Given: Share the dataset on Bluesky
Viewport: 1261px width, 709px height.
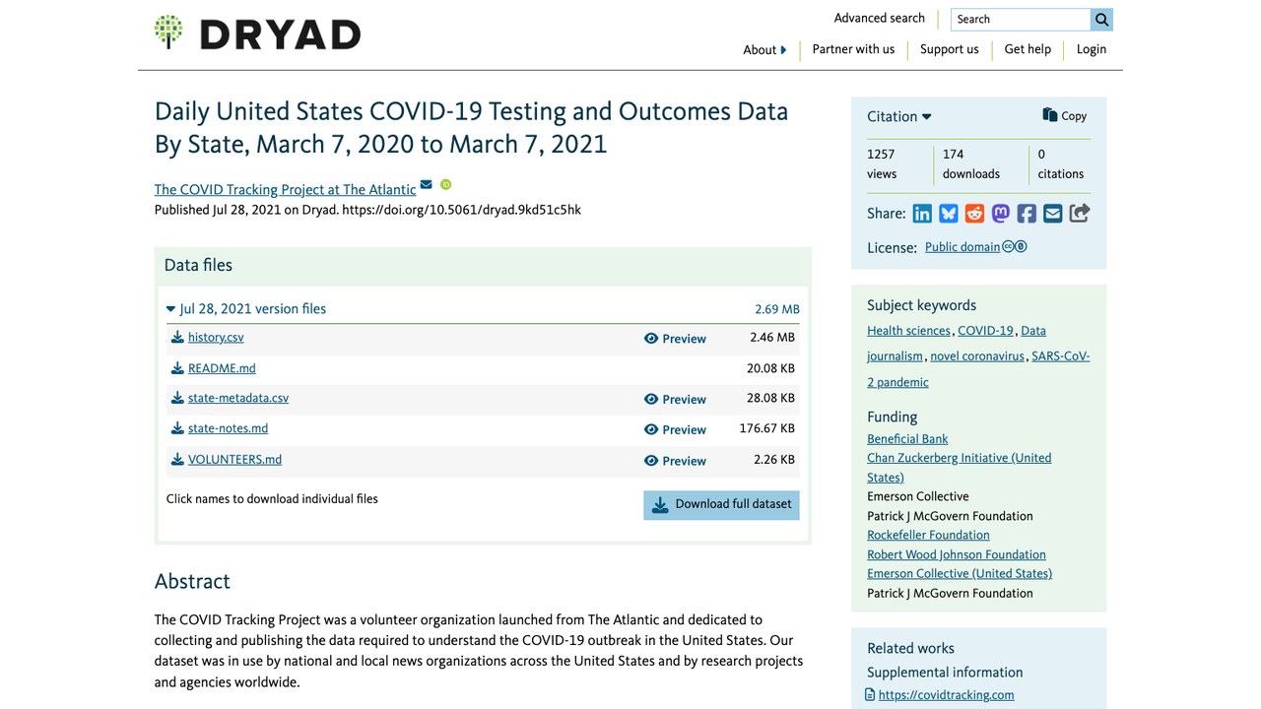Looking at the screenshot, I should [949, 214].
